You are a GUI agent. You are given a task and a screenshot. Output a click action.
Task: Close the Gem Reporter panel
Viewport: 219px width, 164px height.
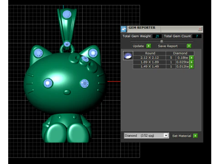tap(200, 29)
